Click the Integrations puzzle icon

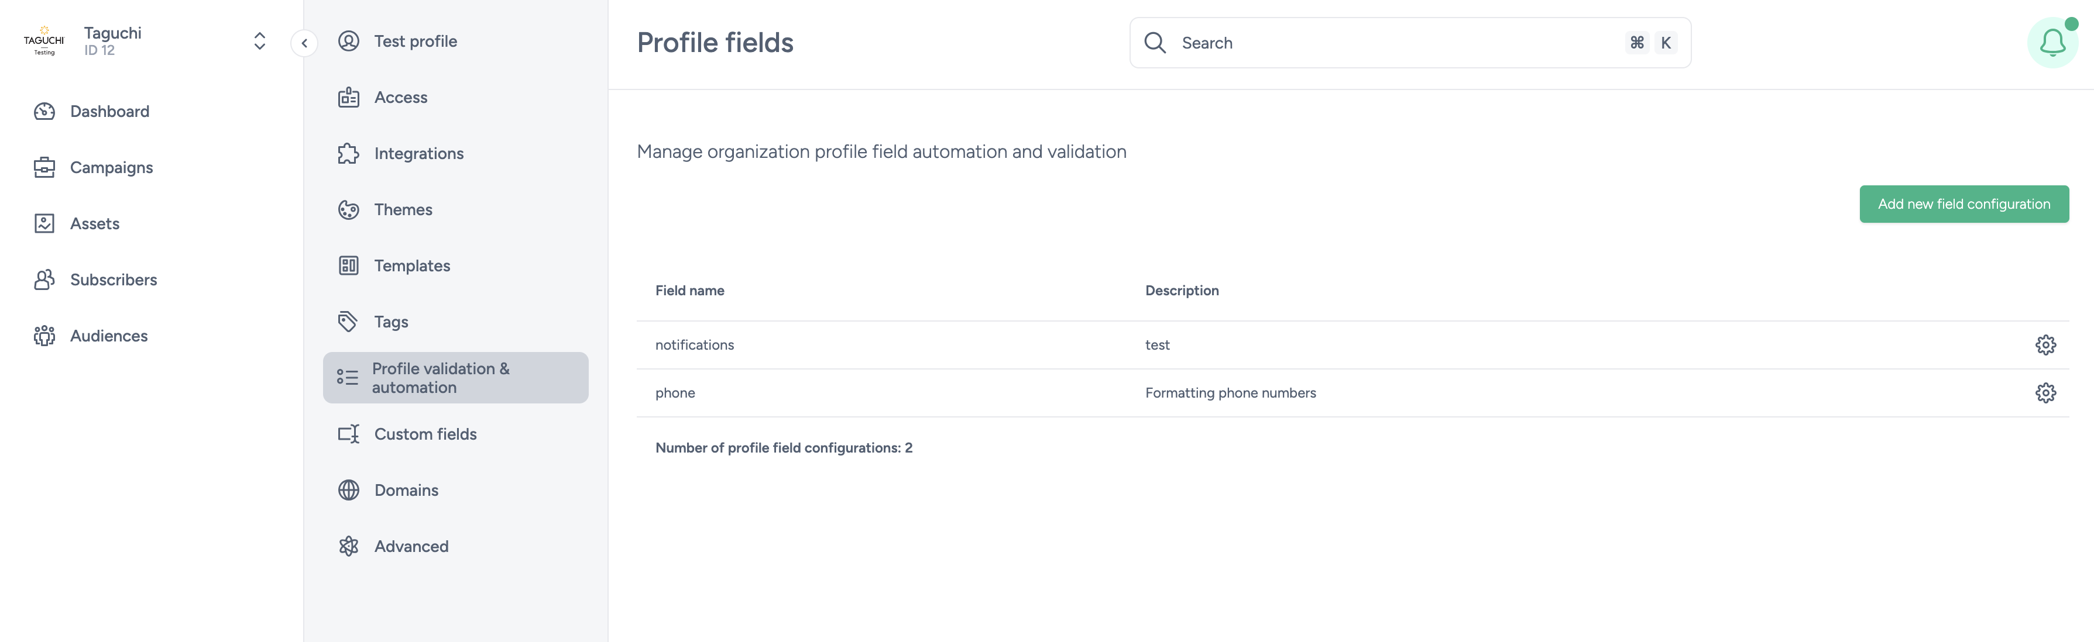349,153
